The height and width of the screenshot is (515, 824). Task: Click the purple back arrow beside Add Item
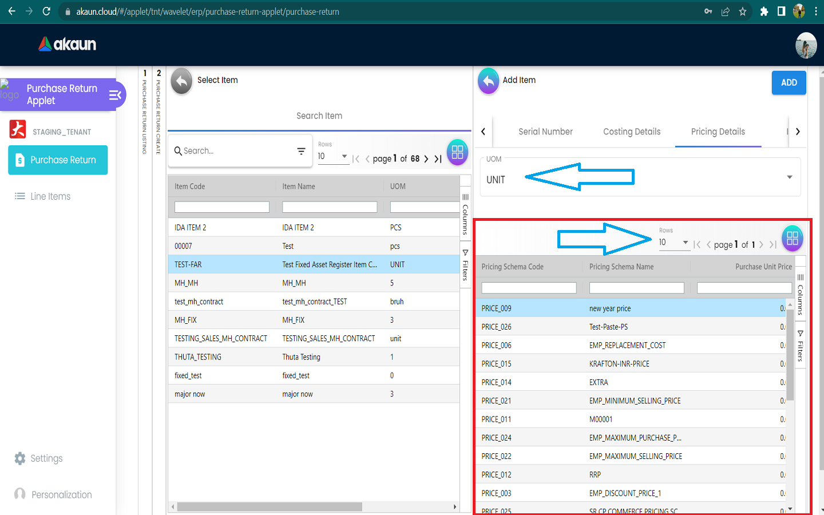click(x=488, y=81)
